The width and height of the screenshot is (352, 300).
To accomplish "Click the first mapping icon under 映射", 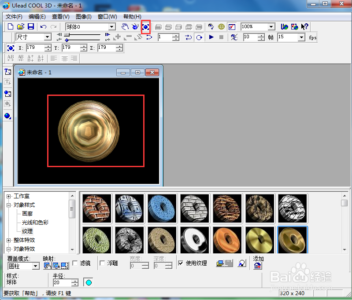I will pyautogui.click(x=47, y=266).
